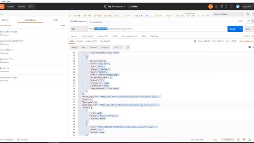The height and width of the screenshot is (143, 254).
Task: Click the grid layout icon in status bar
Action: tap(244, 139)
